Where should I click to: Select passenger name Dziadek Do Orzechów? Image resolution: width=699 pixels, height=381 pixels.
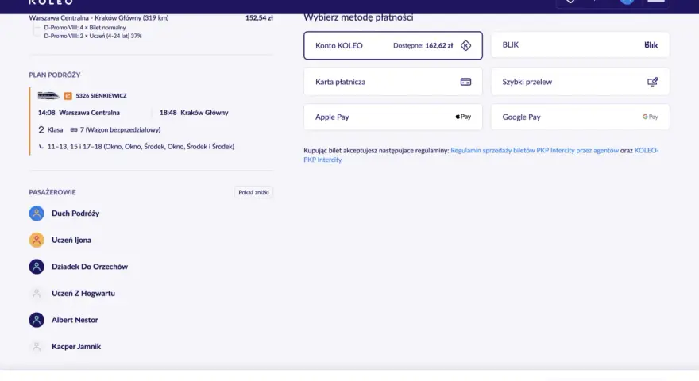click(x=90, y=267)
